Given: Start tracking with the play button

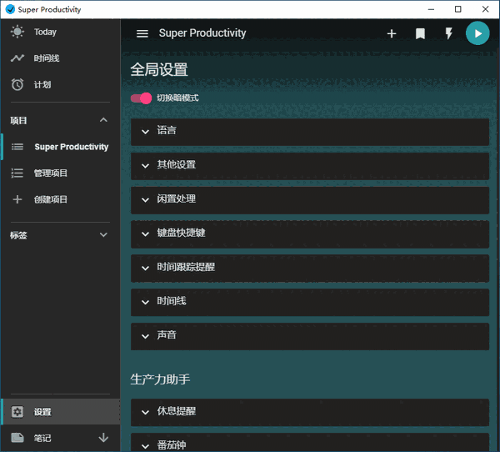Looking at the screenshot, I should [x=477, y=33].
